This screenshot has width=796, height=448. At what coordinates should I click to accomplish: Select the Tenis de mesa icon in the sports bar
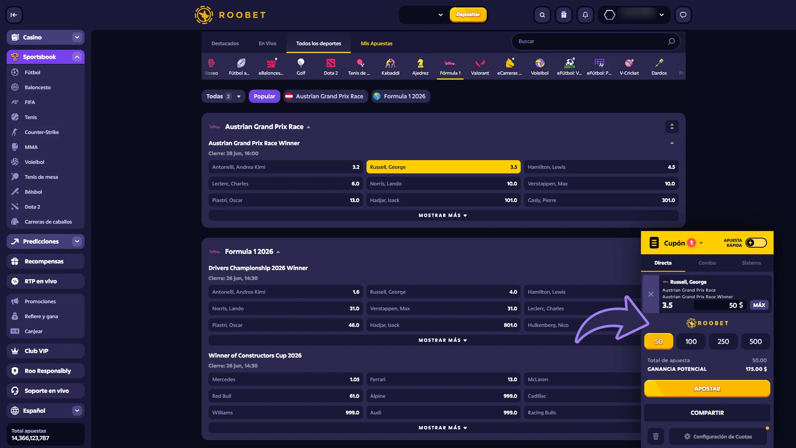tap(359, 67)
